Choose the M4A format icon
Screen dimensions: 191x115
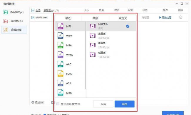61,45
